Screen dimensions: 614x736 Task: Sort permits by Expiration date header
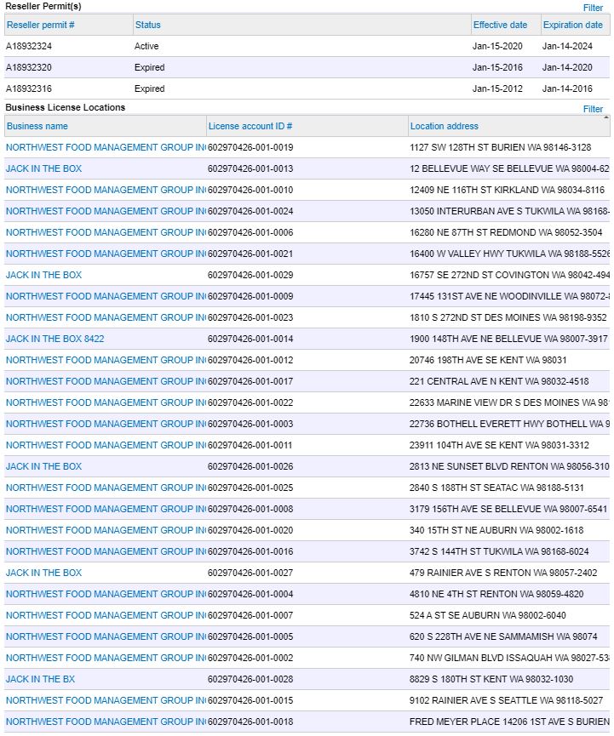click(571, 25)
